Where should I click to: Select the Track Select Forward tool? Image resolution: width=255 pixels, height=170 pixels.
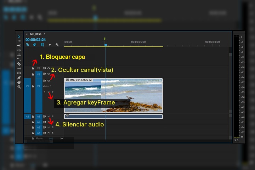pyautogui.click(x=19, y=41)
